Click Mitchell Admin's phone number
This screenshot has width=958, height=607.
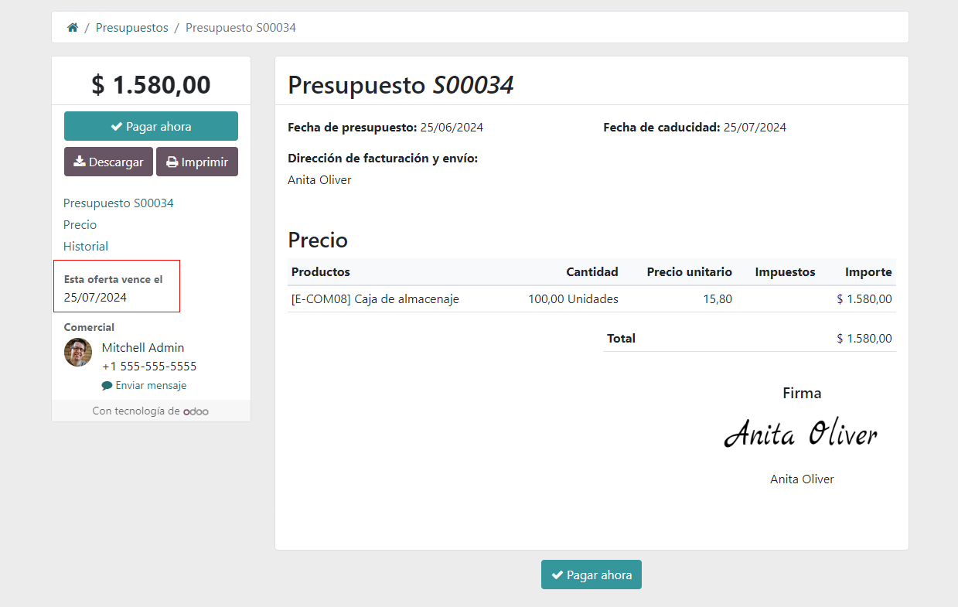[149, 366]
